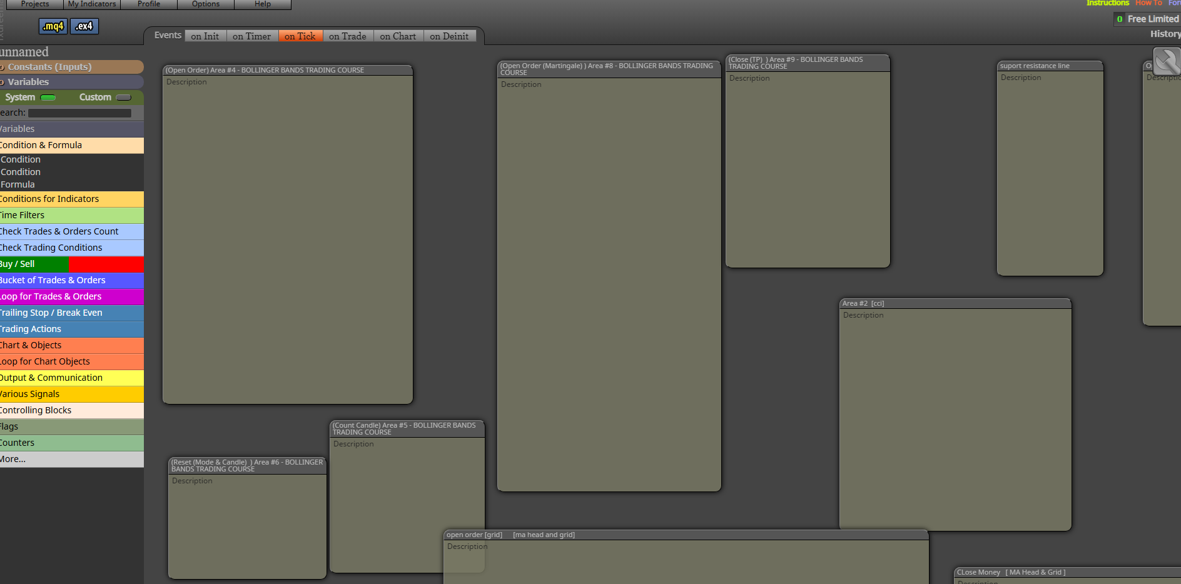Expand the Variables panel
The image size is (1181, 584).
[71, 82]
